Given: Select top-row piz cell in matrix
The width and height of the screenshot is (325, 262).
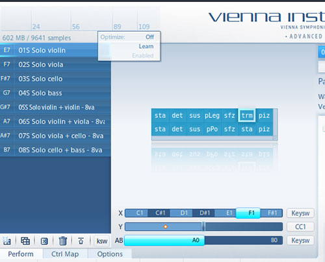Looking at the screenshot, I should pyautogui.click(x=264, y=115).
